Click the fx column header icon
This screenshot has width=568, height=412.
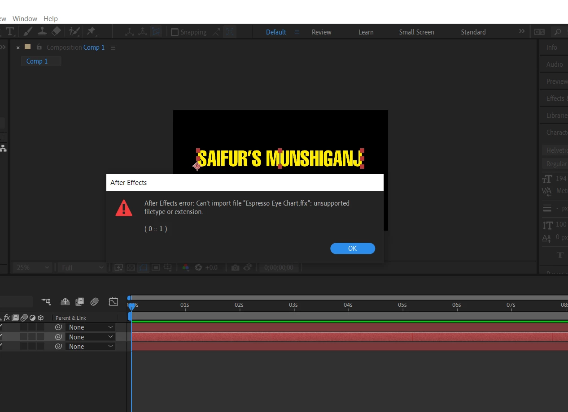point(7,318)
